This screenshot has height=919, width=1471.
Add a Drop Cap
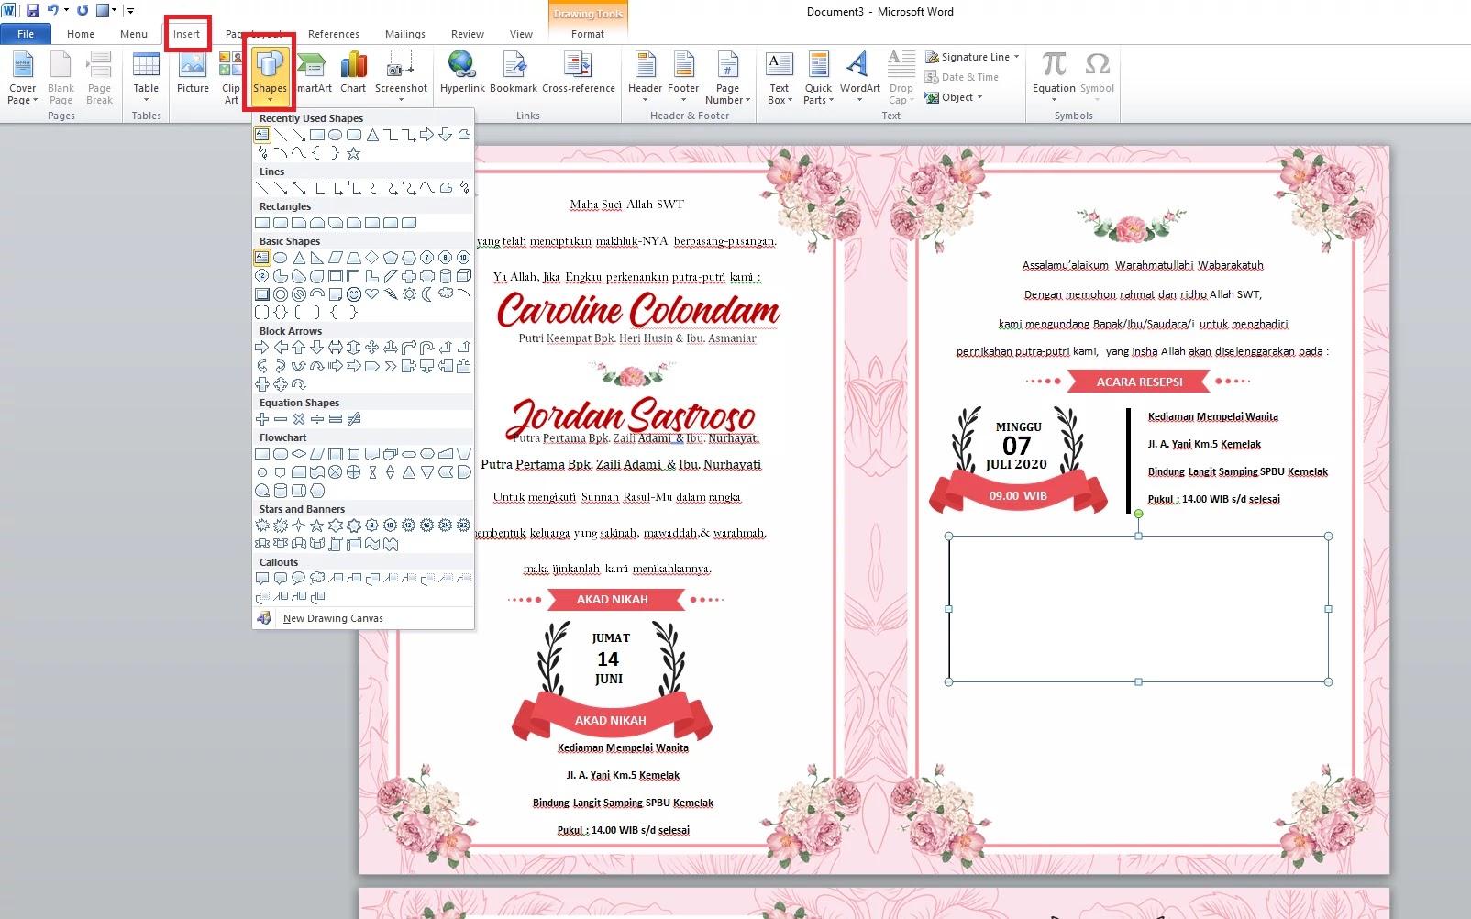(900, 73)
